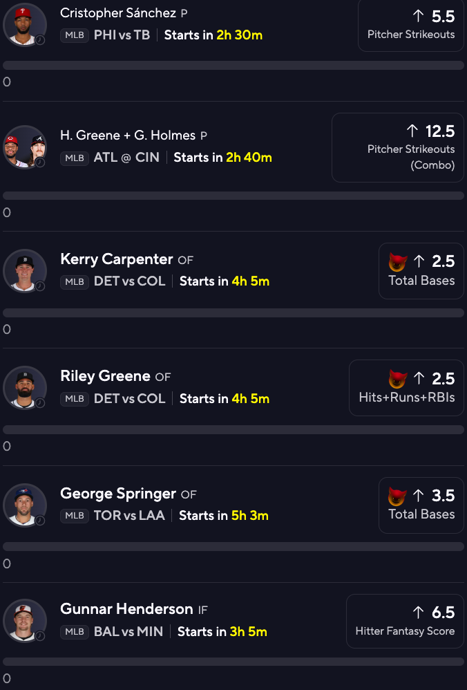The height and width of the screenshot is (690, 467).
Task: Open George Springer's 3.5 Total Bases box
Action: 421,505
